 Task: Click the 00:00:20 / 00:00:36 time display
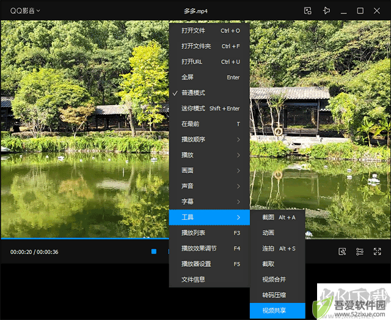pyautogui.click(x=34, y=252)
